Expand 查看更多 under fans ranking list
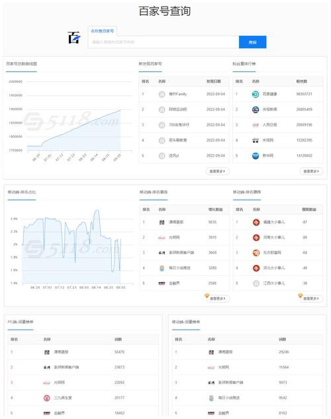 tap(311, 171)
